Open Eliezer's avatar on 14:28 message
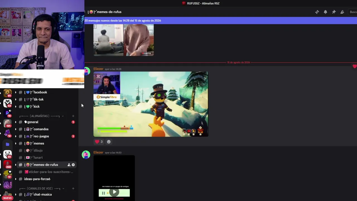 tap(86, 71)
